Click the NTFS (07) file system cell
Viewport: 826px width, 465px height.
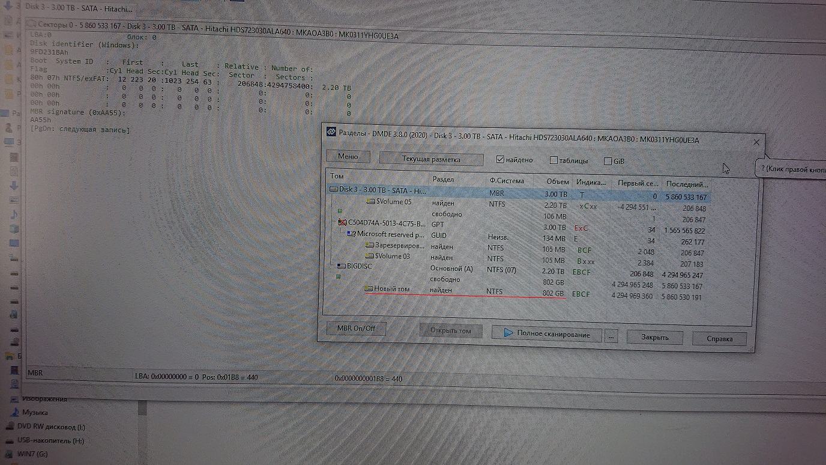click(501, 270)
